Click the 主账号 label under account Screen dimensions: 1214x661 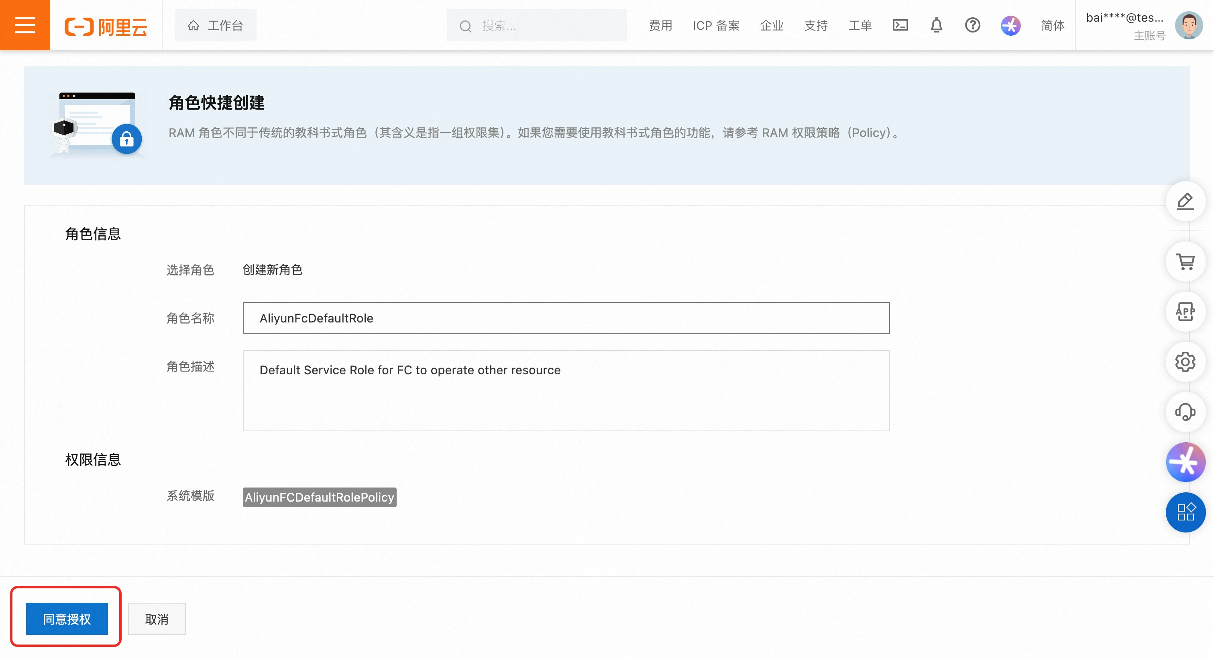tap(1149, 36)
